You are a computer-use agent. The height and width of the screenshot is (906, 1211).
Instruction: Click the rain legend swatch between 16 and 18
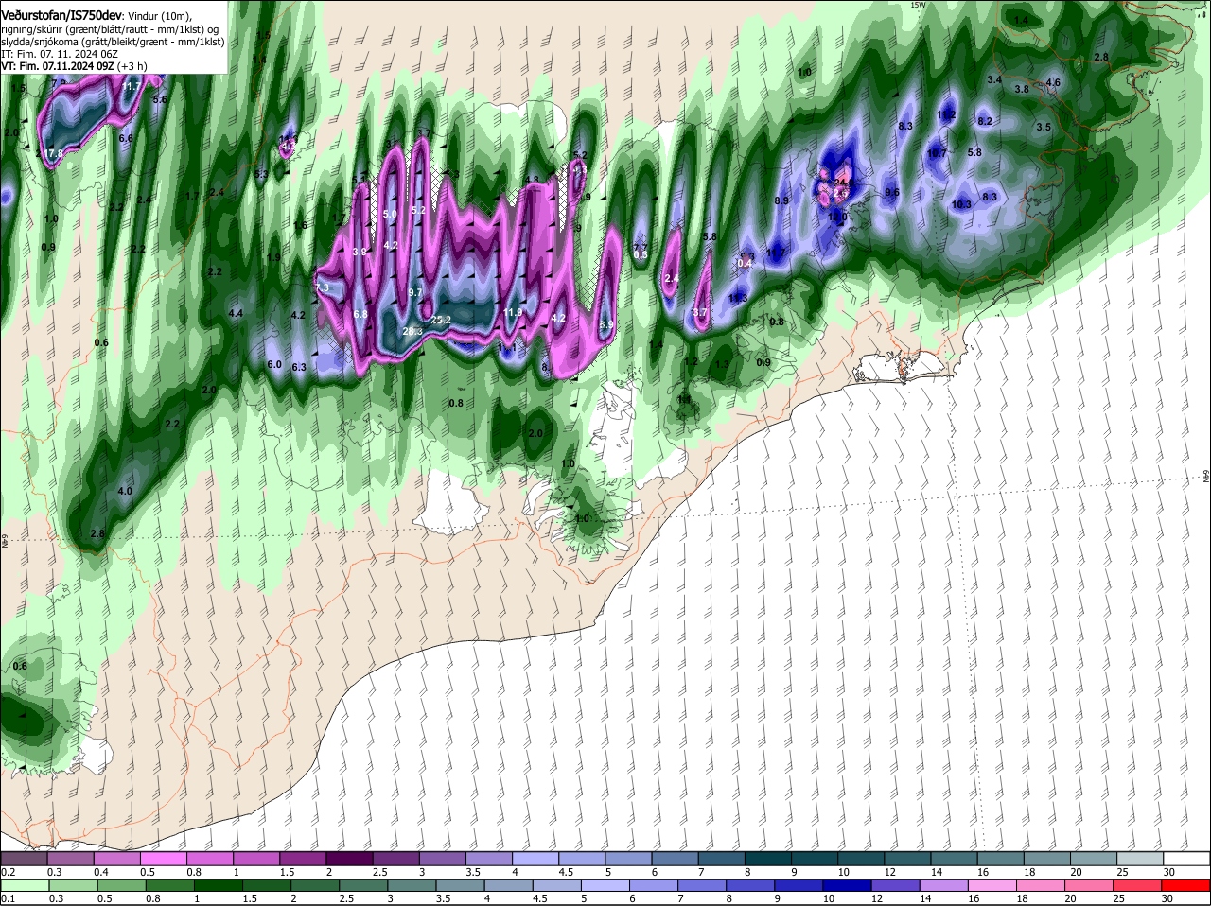pyautogui.click(x=994, y=885)
